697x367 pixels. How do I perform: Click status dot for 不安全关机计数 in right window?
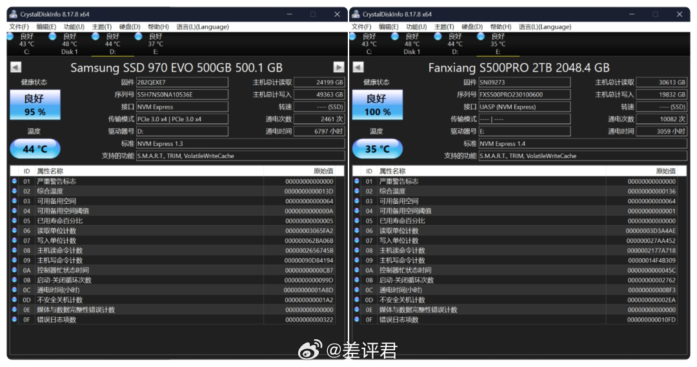(356, 299)
